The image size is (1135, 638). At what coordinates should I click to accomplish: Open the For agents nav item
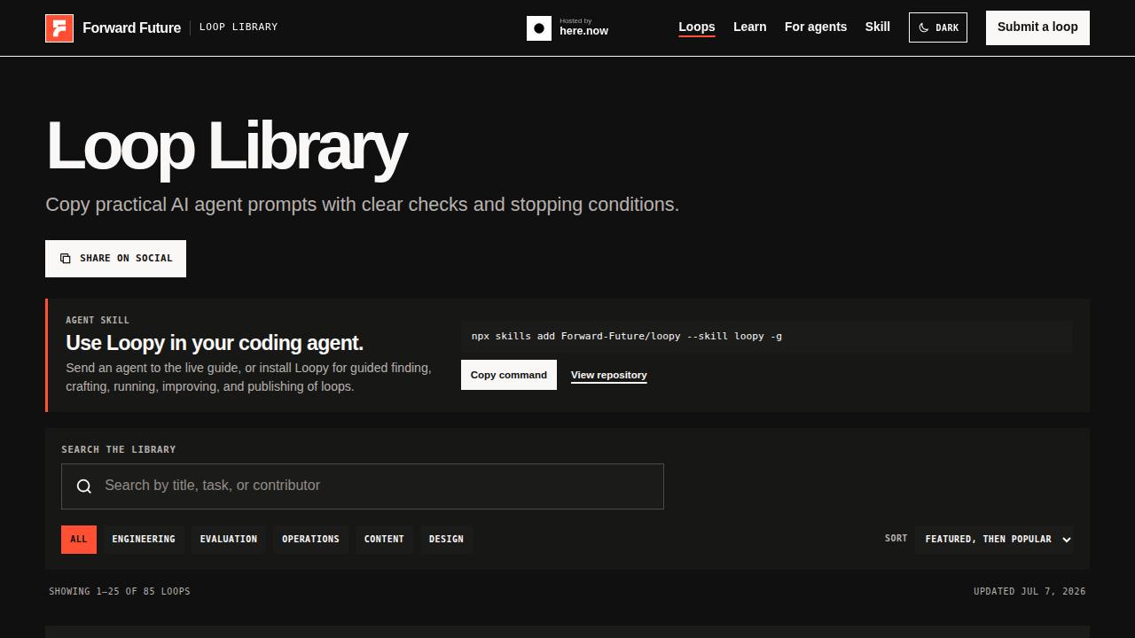[816, 27]
